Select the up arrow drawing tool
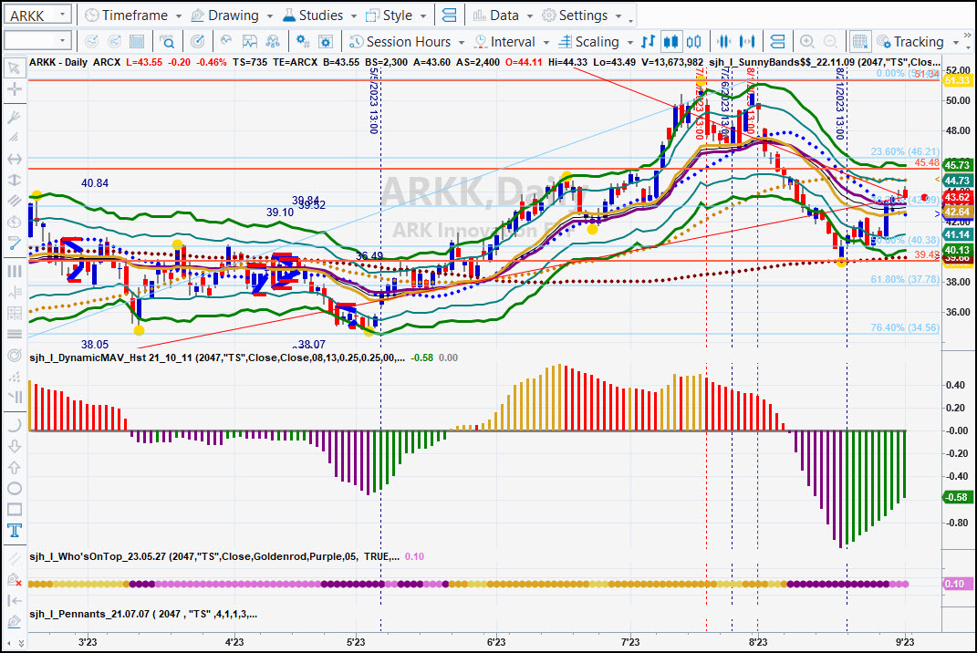 click(x=14, y=467)
